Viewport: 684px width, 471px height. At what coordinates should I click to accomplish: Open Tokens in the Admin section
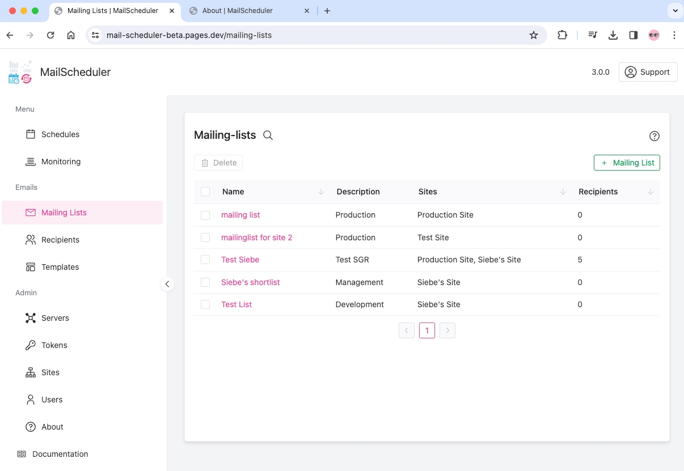pyautogui.click(x=54, y=345)
